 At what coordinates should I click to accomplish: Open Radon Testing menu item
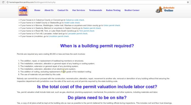click(113, 10)
